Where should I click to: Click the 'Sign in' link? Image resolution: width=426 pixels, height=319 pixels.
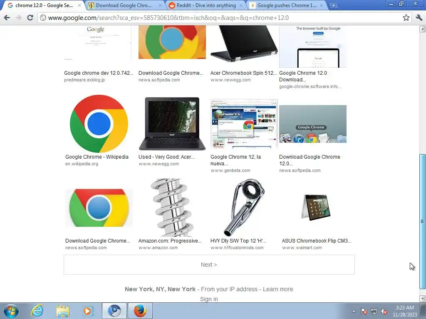(209, 299)
